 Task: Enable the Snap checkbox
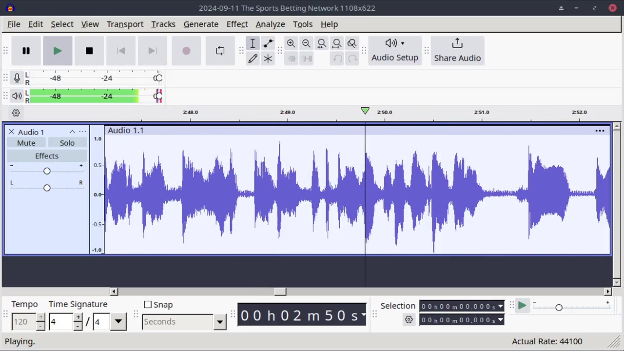point(148,305)
